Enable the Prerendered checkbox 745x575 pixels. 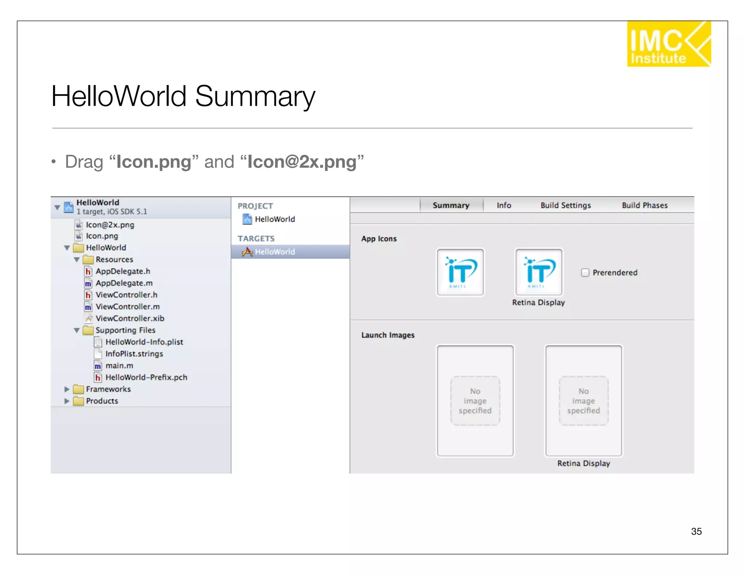tap(585, 273)
